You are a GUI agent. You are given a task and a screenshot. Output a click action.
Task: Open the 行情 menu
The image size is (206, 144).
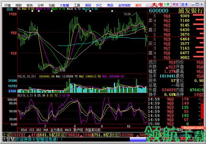7,5
